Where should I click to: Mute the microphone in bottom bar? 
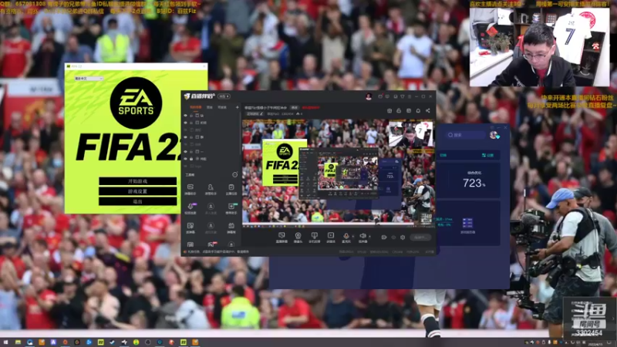[x=346, y=238]
